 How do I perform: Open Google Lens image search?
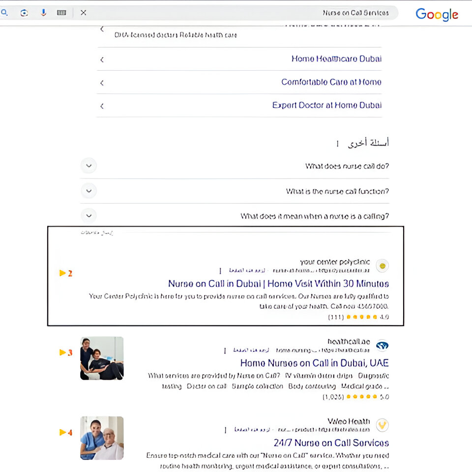click(24, 13)
